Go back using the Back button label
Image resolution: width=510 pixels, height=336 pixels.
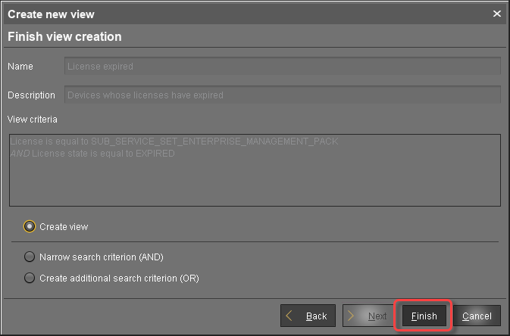[316, 316]
